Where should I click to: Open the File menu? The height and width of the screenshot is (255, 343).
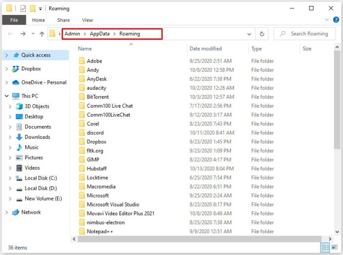[x=14, y=20]
